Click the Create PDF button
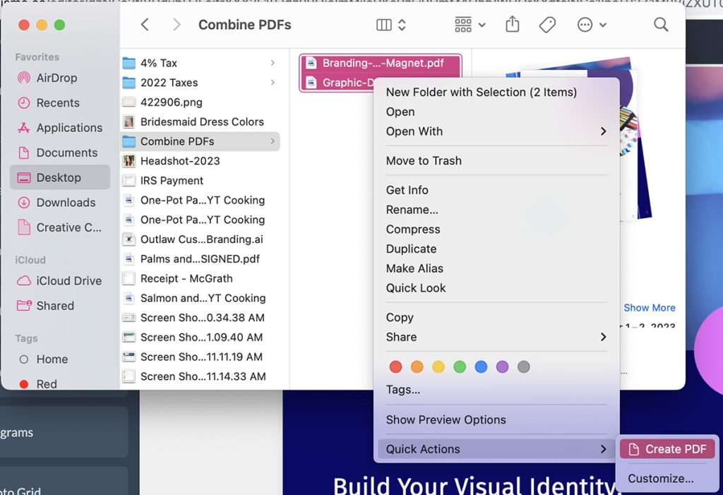 (667, 448)
